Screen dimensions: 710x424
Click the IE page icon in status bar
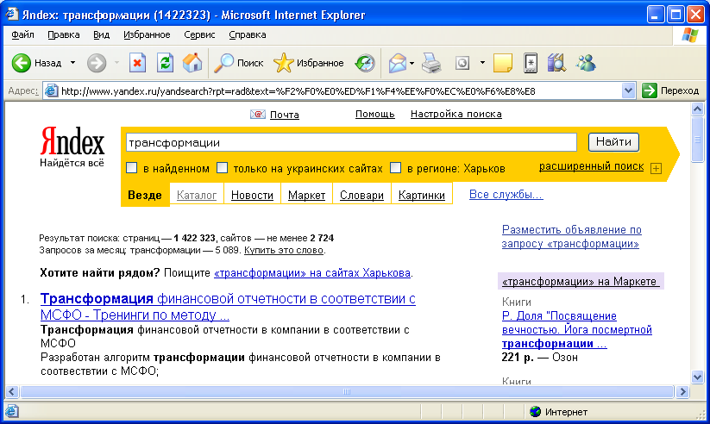pyautogui.click(x=12, y=411)
